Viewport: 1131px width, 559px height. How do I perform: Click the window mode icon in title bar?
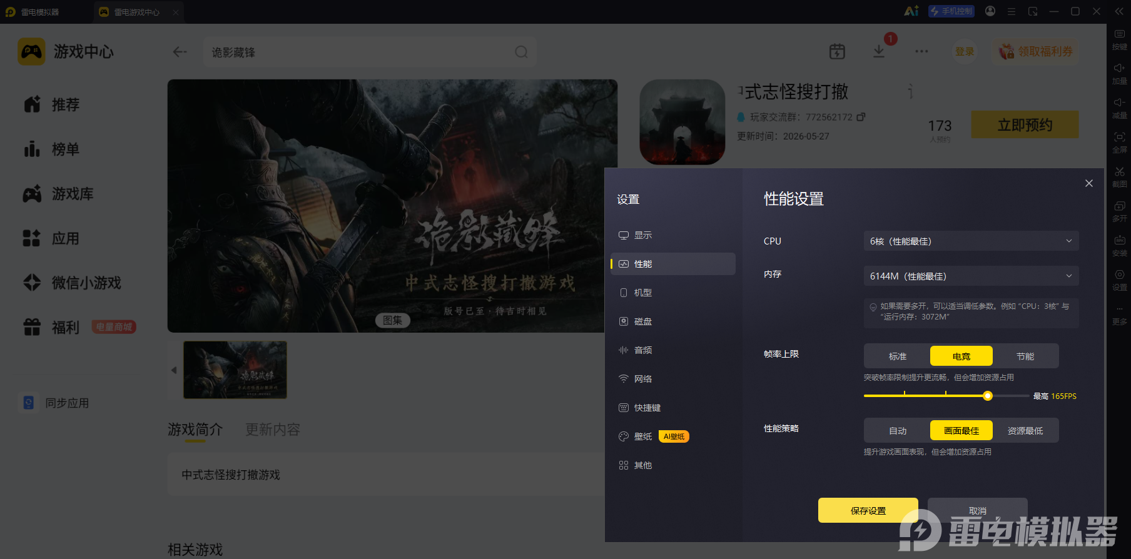[1033, 11]
